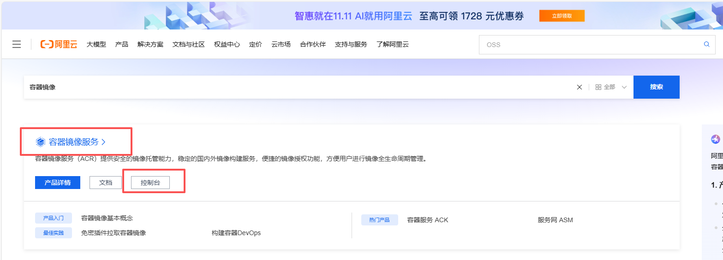This screenshot has width=723, height=260.
Task: Click the blue 搜索 button
Action: [x=657, y=87]
